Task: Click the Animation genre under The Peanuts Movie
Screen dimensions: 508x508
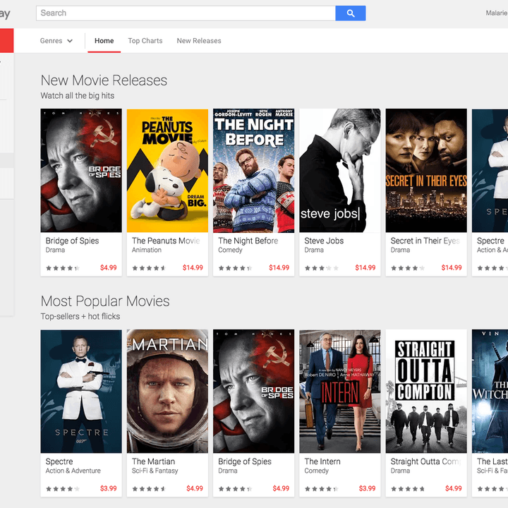Action: [147, 250]
